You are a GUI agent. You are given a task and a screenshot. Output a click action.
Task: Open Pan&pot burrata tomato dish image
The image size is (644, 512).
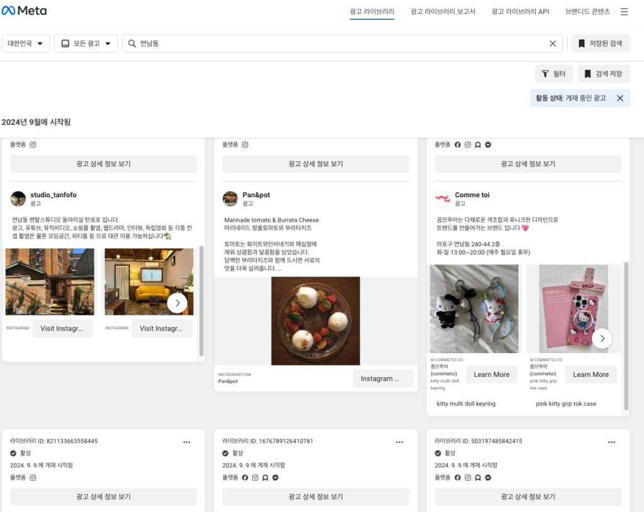tap(316, 321)
